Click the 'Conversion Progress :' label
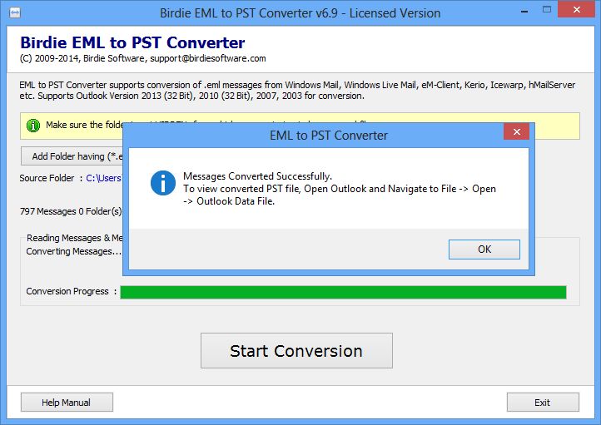 [x=72, y=291]
